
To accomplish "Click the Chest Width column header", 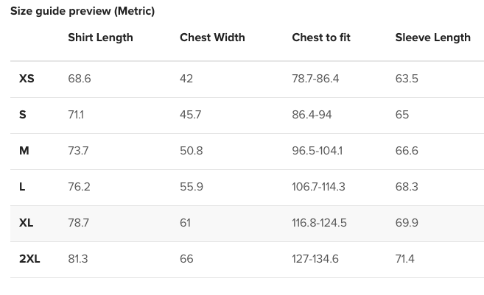I will tap(212, 38).
